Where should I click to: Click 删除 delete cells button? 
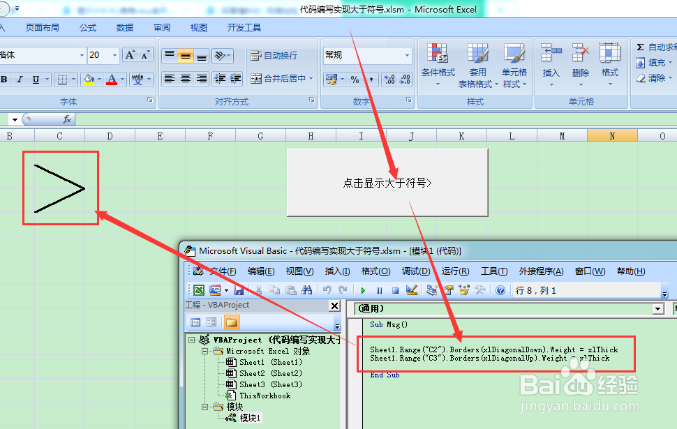pos(580,65)
